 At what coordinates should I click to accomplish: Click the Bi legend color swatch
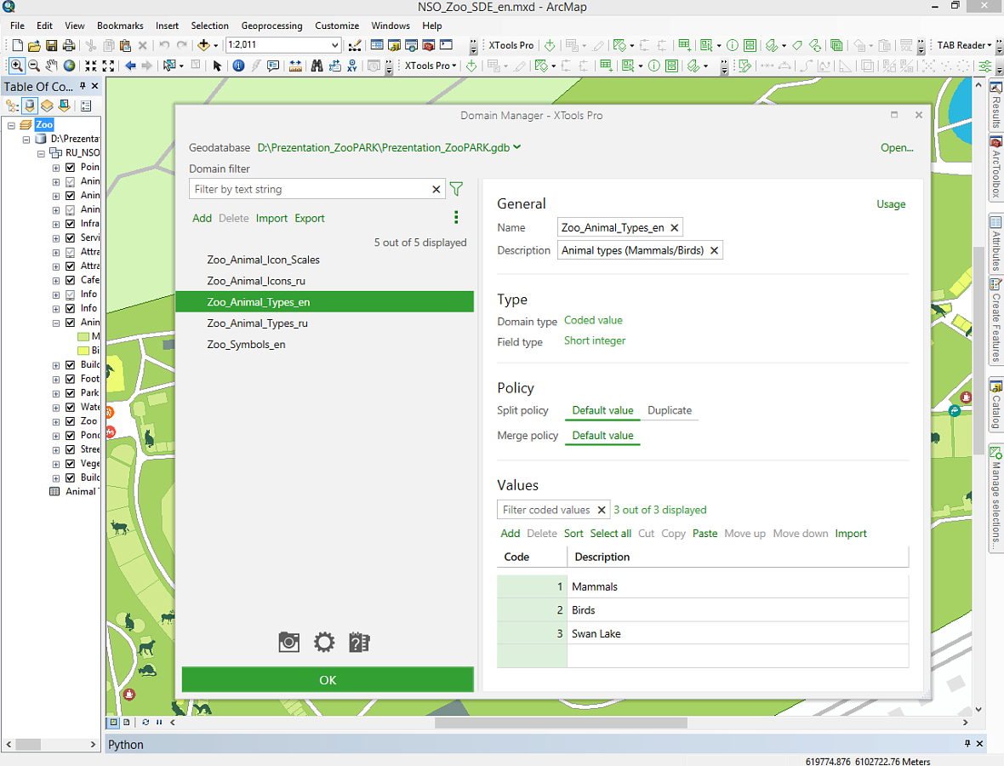click(x=83, y=351)
